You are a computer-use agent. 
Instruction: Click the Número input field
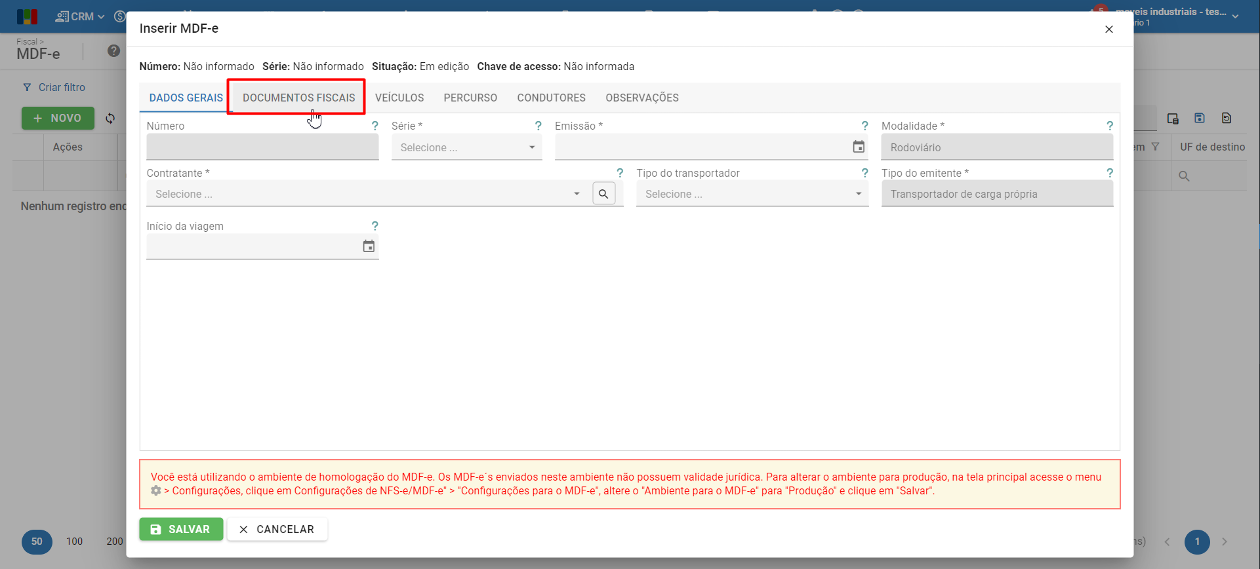[x=262, y=147]
